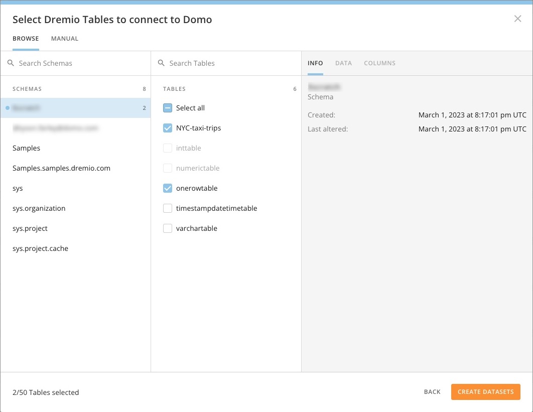Screen dimensions: 533x412
Task: Switch back to the BROWSE tab
Action: click(26, 38)
